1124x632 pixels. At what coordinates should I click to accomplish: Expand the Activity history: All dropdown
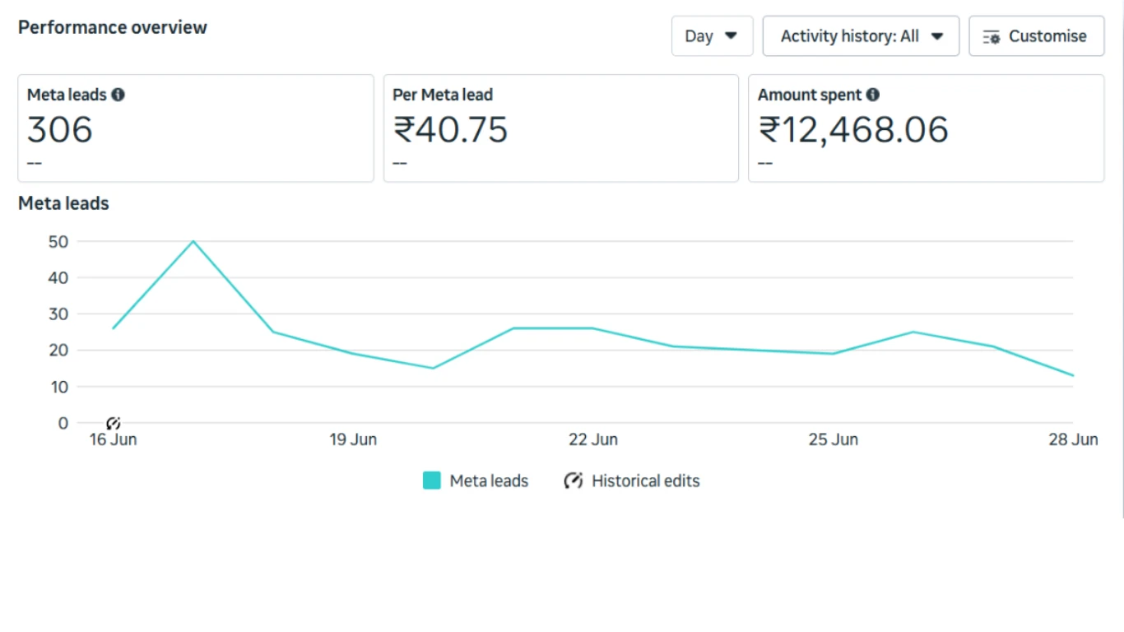coord(861,36)
